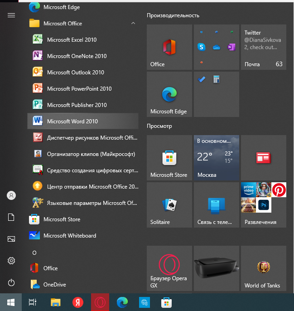Open the Браузер Opera GX tile

169,268
